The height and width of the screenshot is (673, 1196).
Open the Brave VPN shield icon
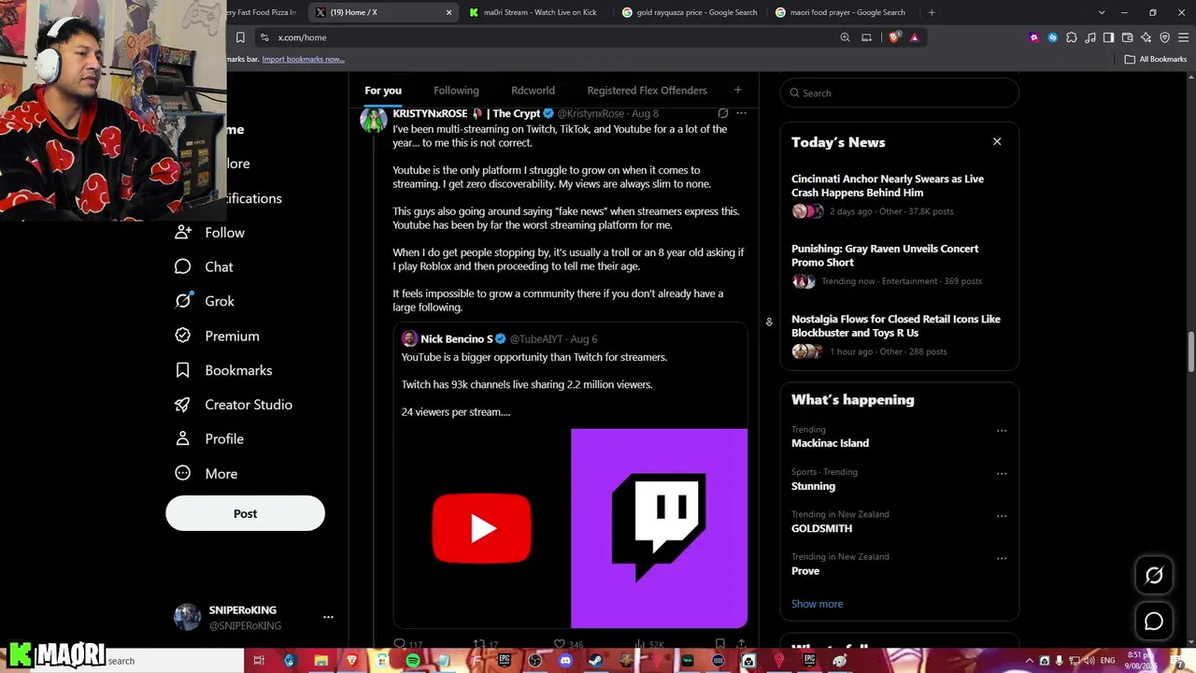[1164, 37]
